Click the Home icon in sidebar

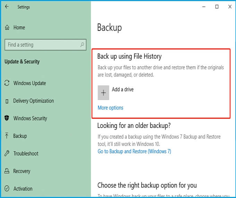pyautogui.click(x=7, y=27)
